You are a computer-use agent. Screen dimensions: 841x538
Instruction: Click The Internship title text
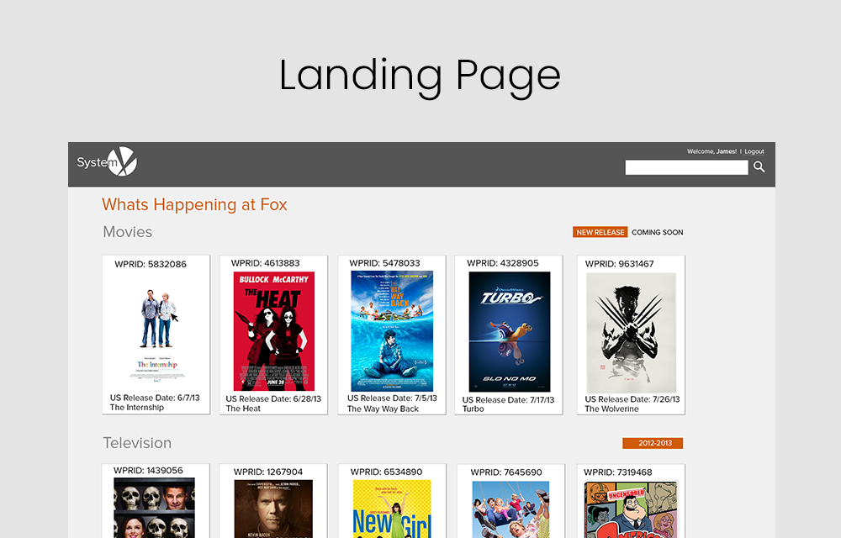(x=137, y=408)
